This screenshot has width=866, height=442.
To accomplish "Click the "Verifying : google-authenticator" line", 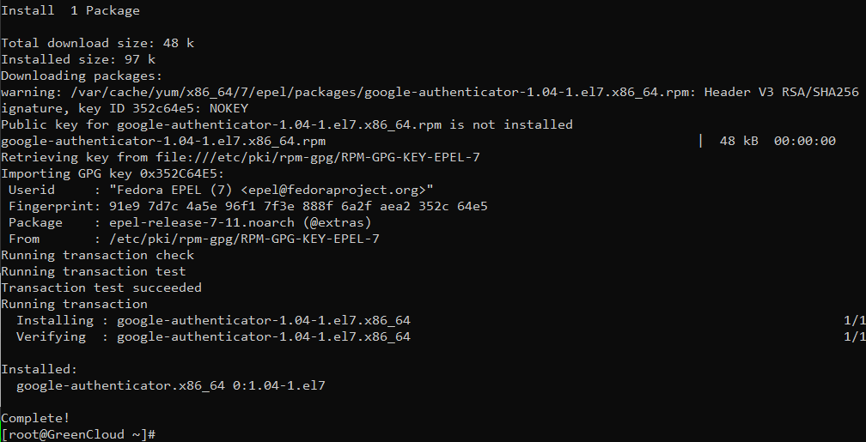I will [x=213, y=336].
